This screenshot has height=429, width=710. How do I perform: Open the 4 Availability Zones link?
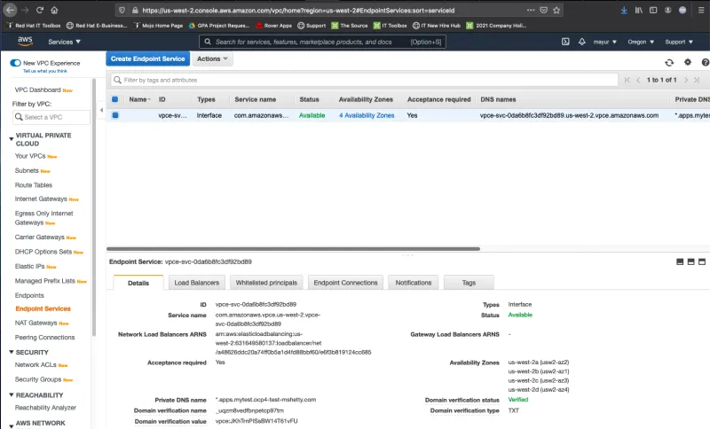[x=366, y=115]
